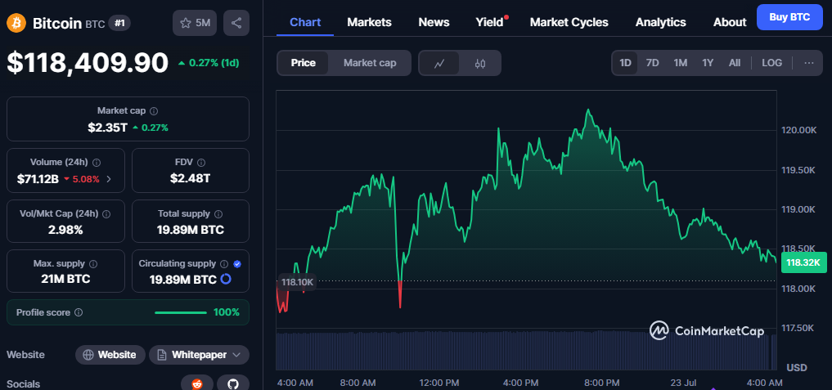Image resolution: width=832 pixels, height=390 pixels.
Task: Click the 12:00 PM time axis label
Action: 438,383
